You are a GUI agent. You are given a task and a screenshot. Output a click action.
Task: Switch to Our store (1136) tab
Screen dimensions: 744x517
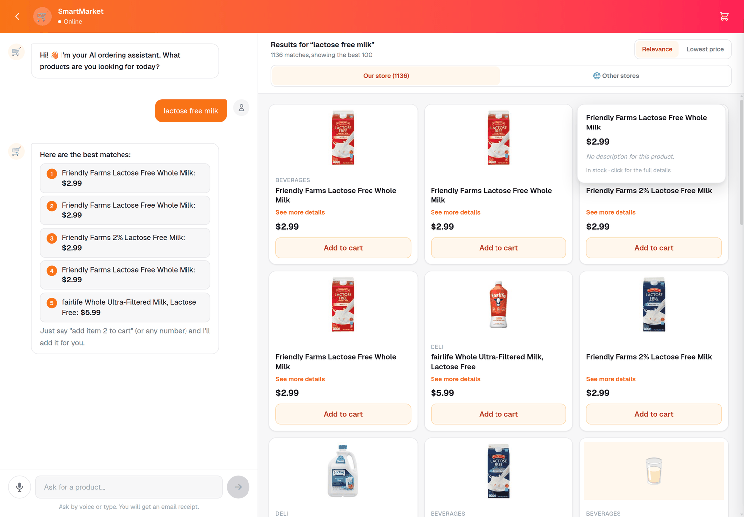click(386, 76)
